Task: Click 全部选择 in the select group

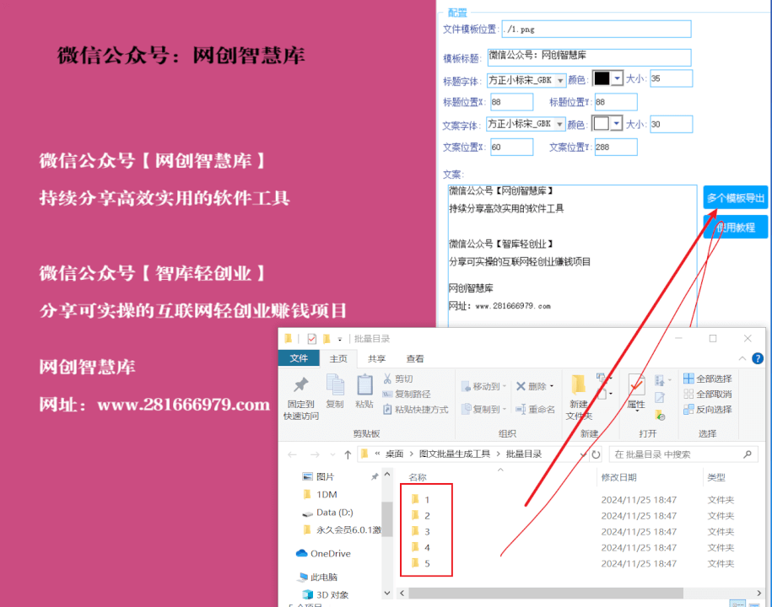Action: click(708, 379)
